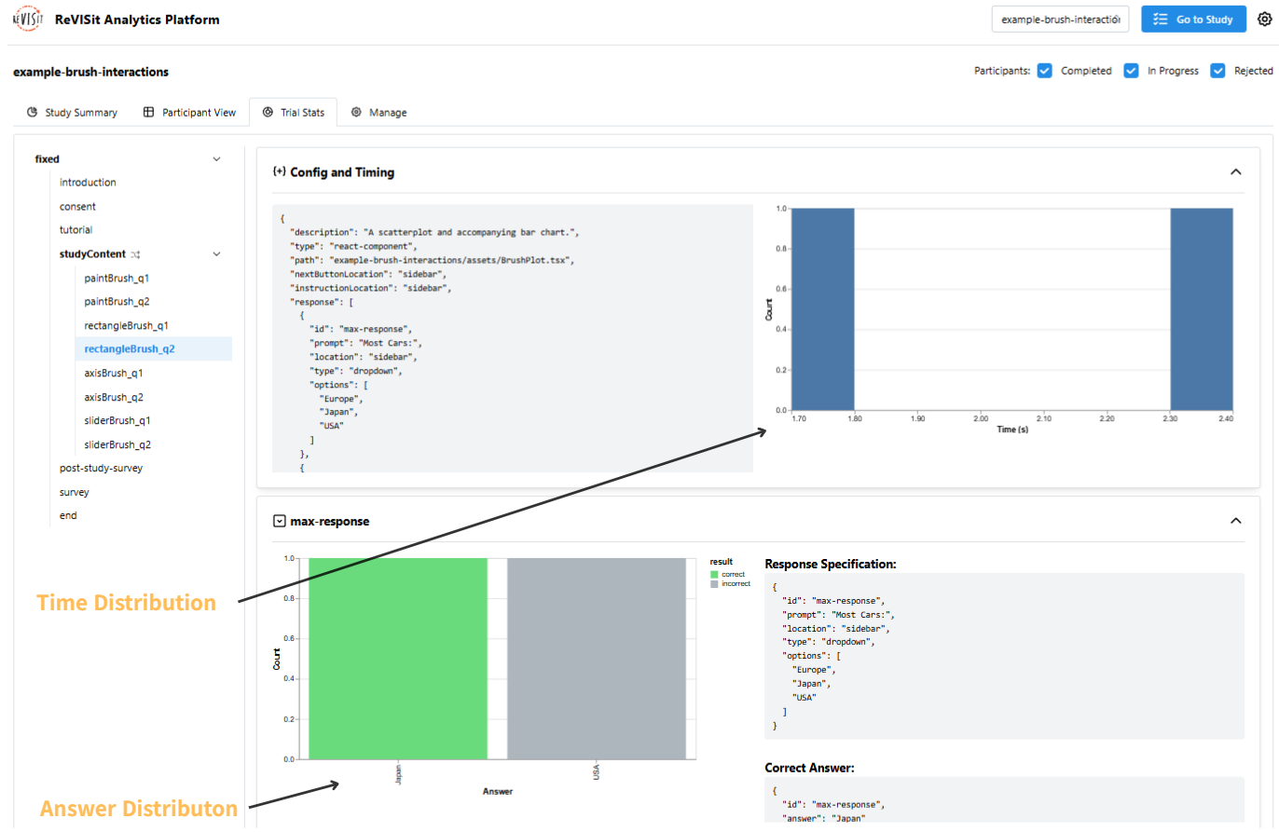Image resolution: width=1279 pixels, height=832 pixels.
Task: Toggle the In Progress participants checkbox
Action: (x=1131, y=71)
